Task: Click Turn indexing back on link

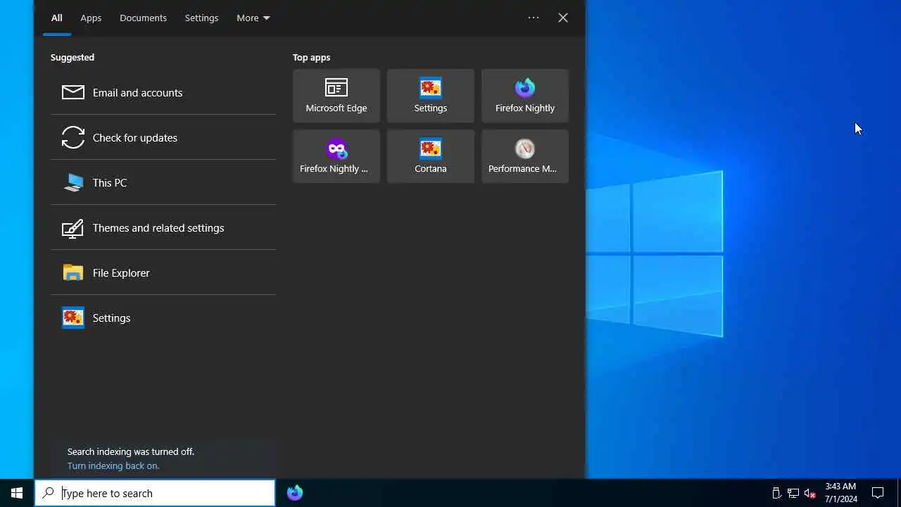Action: tap(113, 465)
